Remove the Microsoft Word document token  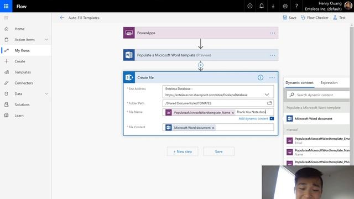(213, 128)
